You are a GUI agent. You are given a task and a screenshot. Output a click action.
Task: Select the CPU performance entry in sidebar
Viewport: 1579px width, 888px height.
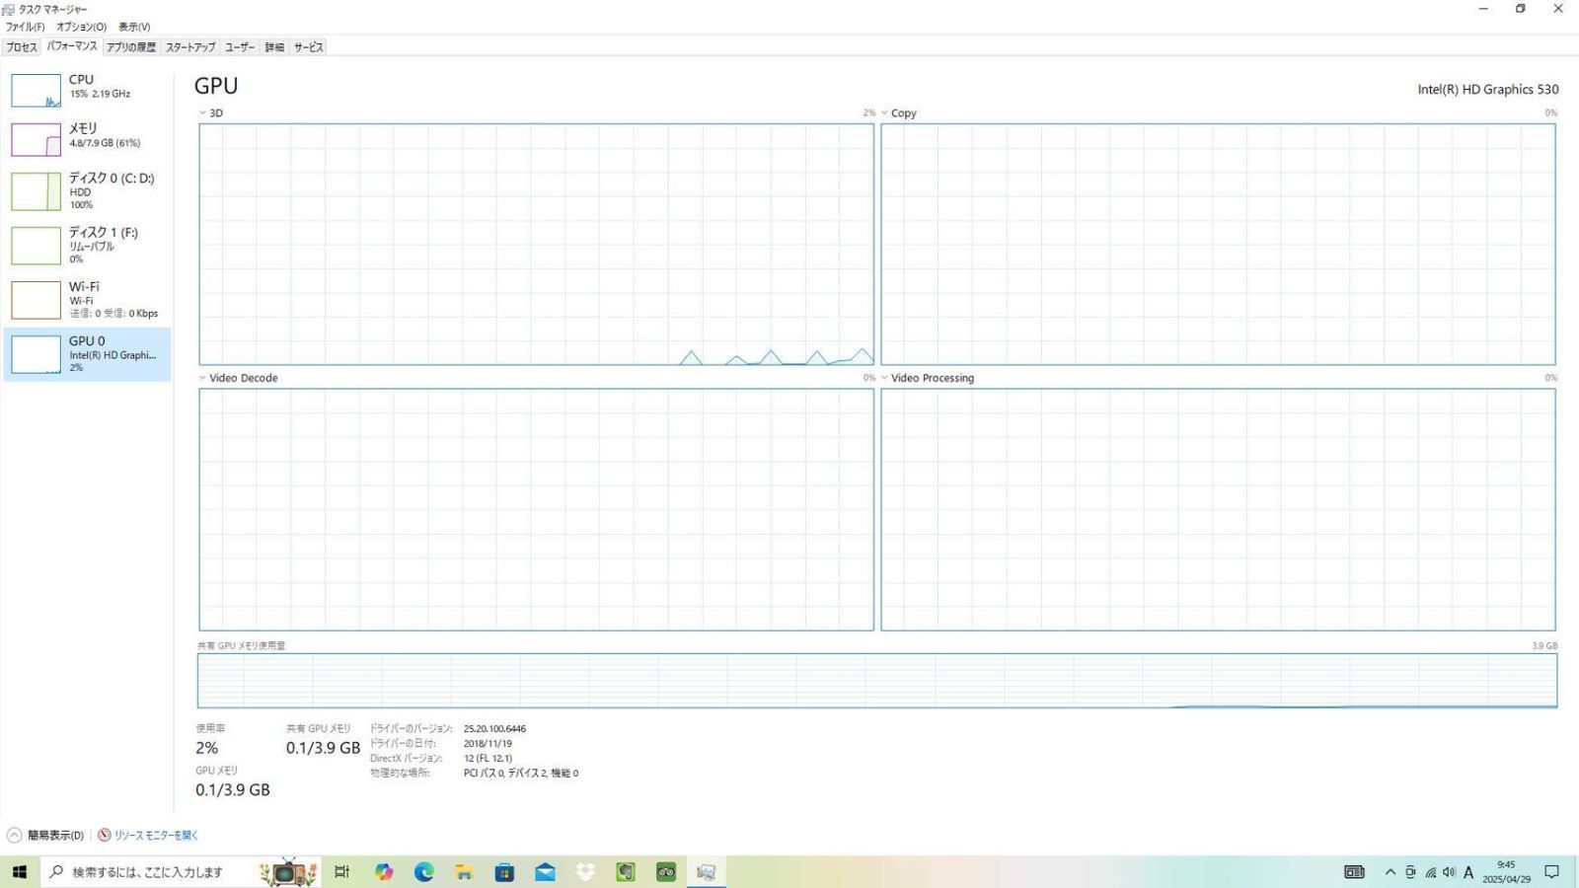point(87,90)
